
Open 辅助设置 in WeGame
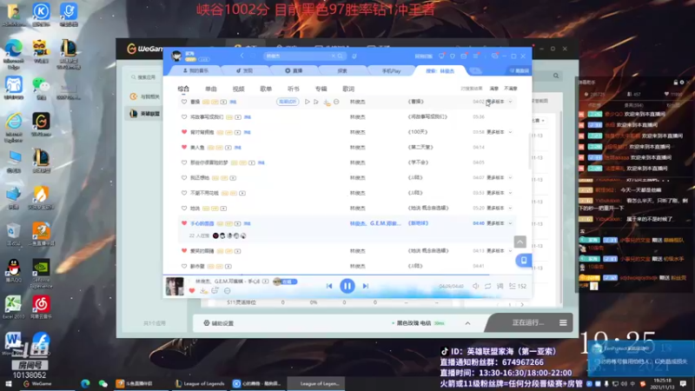[219, 323]
